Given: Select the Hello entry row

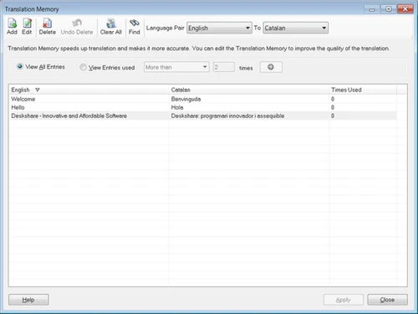Looking at the screenshot, I should coord(203,107).
